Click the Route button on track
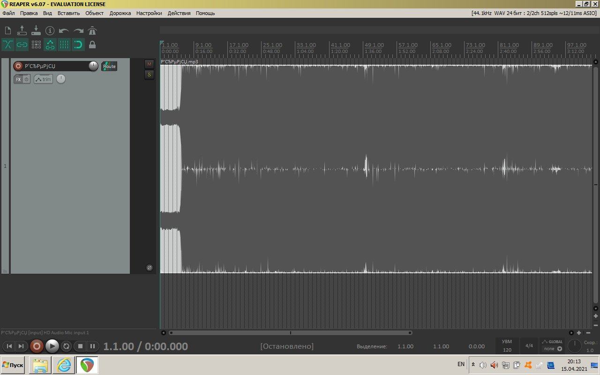Viewport: 600px width, 375px height. coord(109,66)
